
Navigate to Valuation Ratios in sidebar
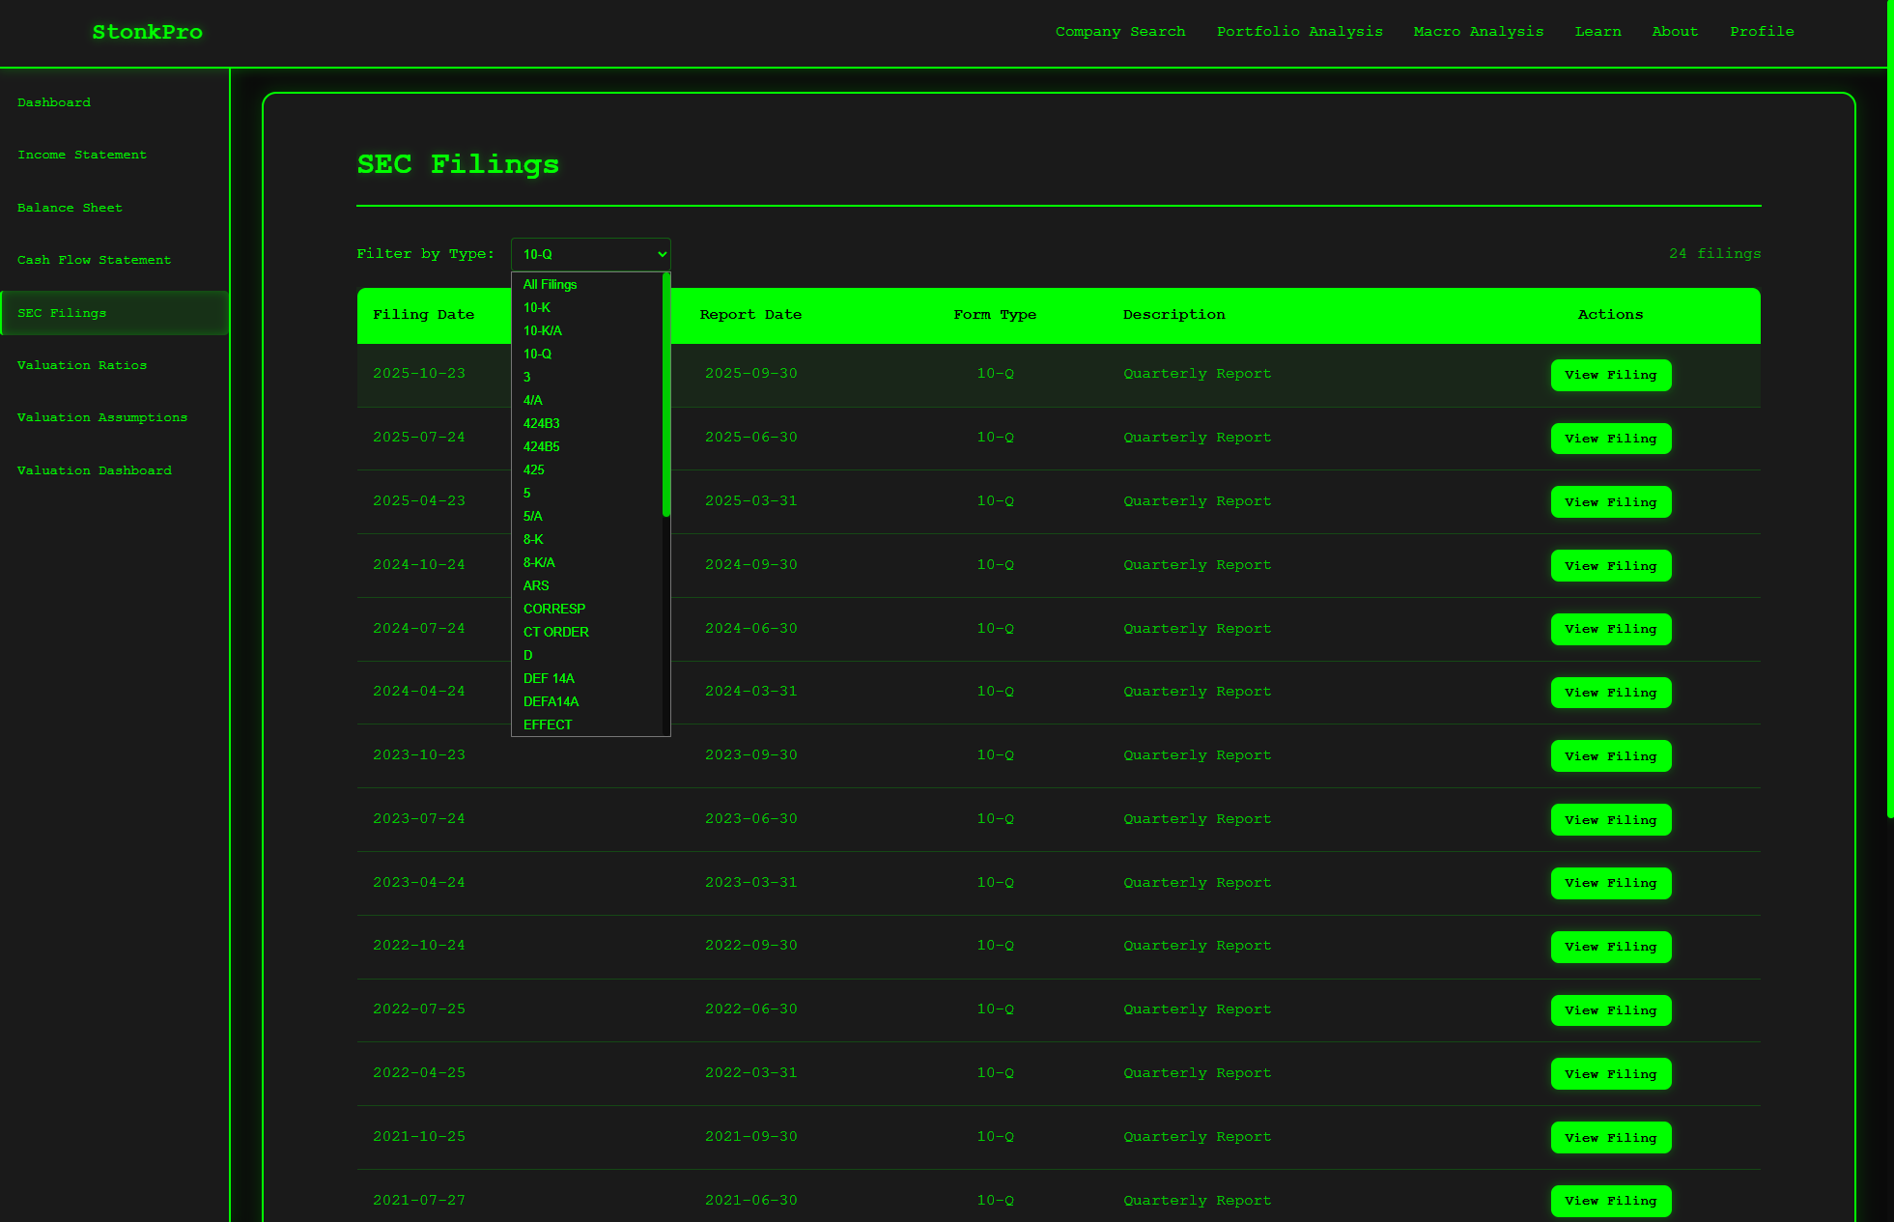pyautogui.click(x=82, y=365)
